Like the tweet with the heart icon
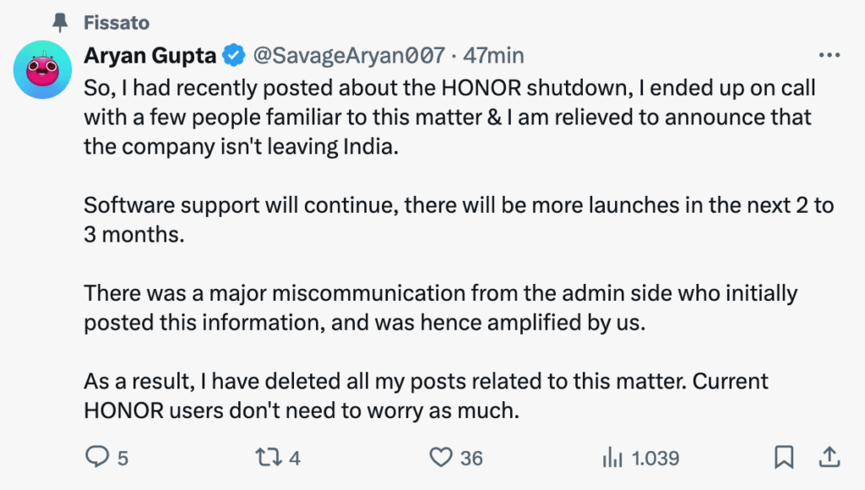865x490 pixels. click(441, 458)
